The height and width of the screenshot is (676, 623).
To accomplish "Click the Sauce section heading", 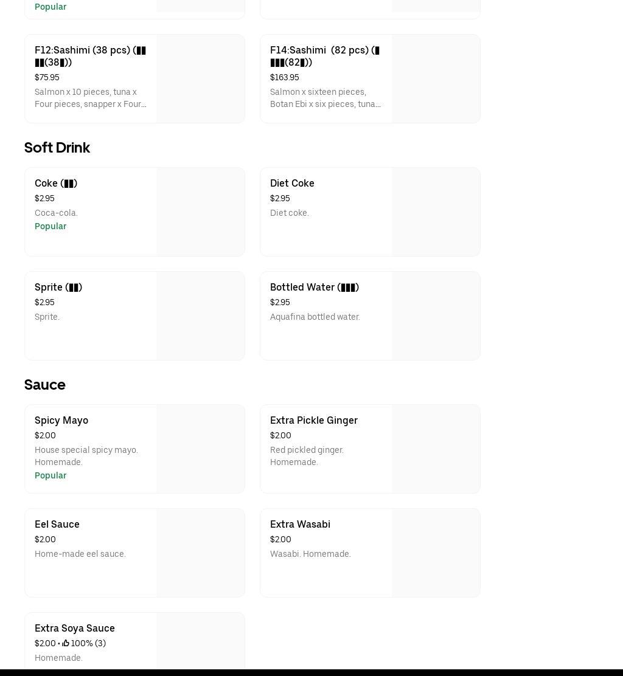I will pos(45,385).
